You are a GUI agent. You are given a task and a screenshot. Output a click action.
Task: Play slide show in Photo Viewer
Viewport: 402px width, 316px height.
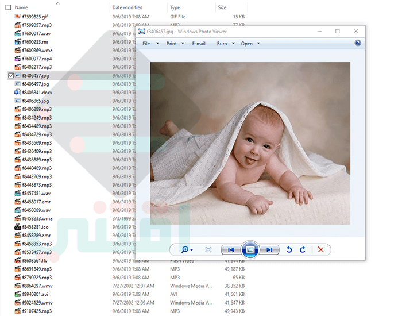(x=250, y=249)
